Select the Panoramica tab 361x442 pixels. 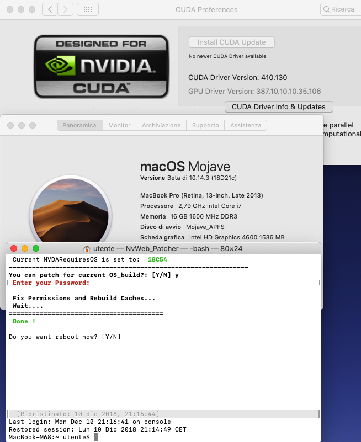[79, 125]
